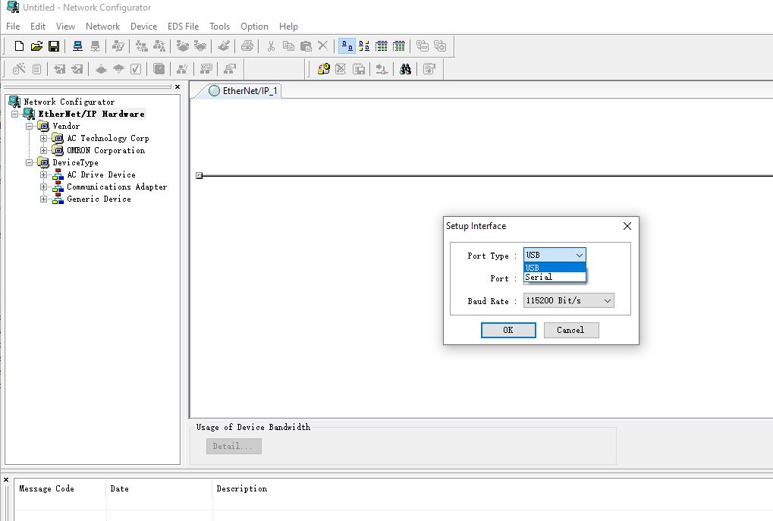This screenshot has width=773, height=521.
Task: Expand the Communications Adapter node
Action: (x=44, y=187)
